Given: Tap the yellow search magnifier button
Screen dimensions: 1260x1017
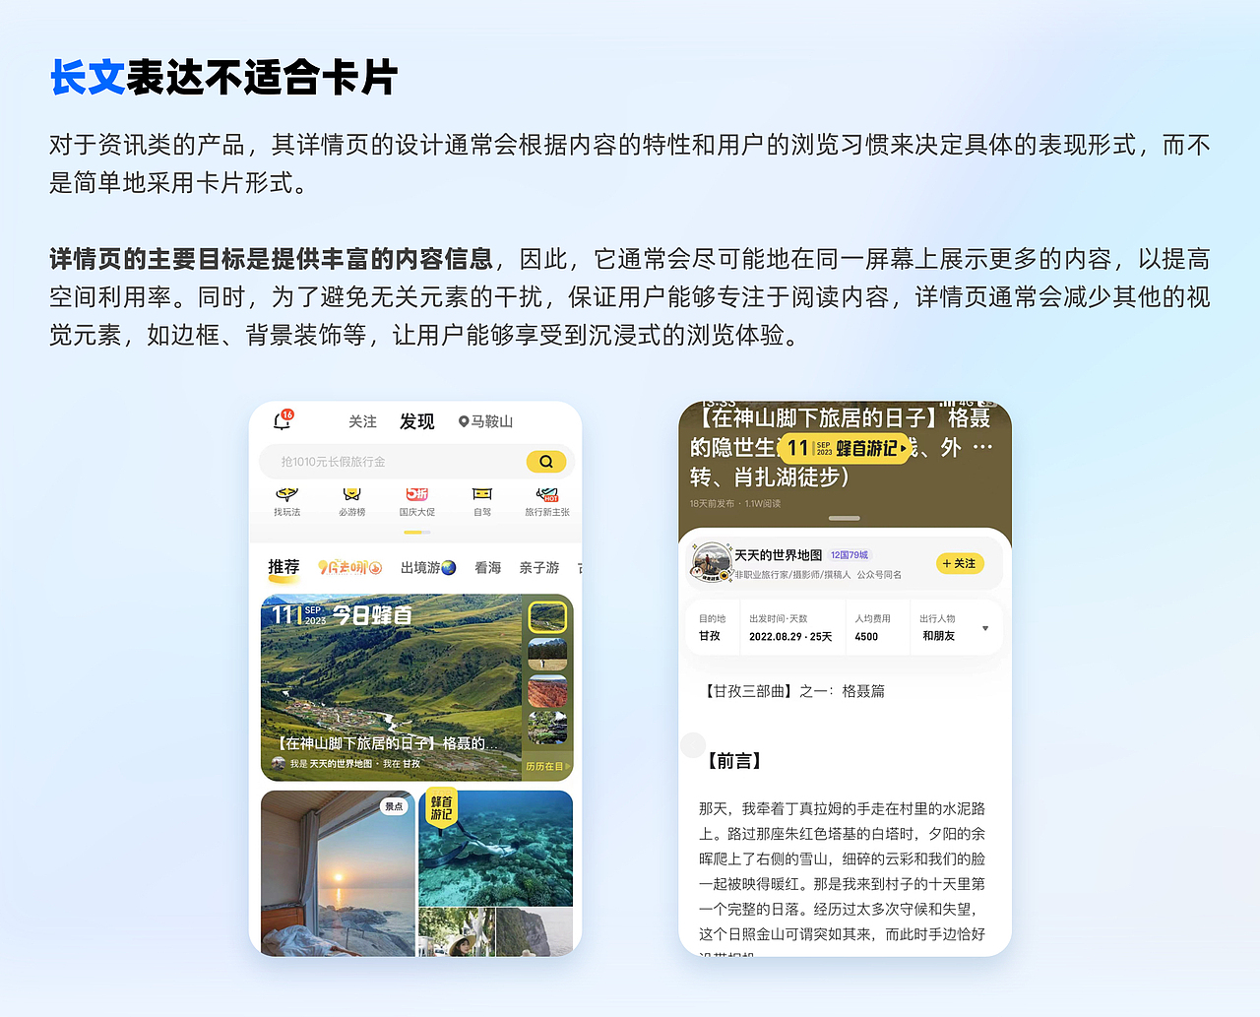Looking at the screenshot, I should pyautogui.click(x=546, y=461).
